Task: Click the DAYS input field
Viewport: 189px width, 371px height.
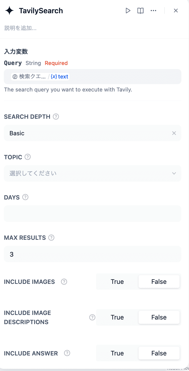Action: coord(92,214)
